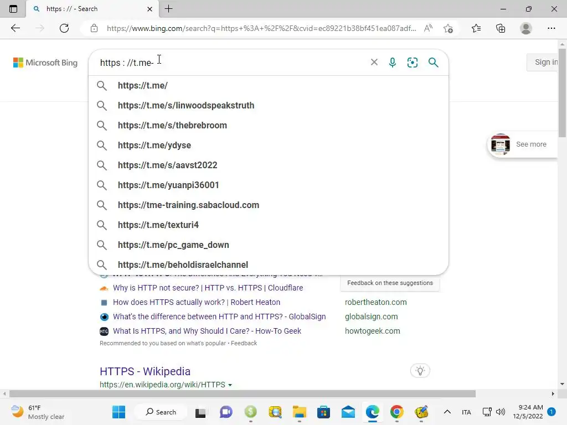The width and height of the screenshot is (567, 425).
Task: Expand Wikipedia URL dropdown arrow
Action: click(x=230, y=385)
